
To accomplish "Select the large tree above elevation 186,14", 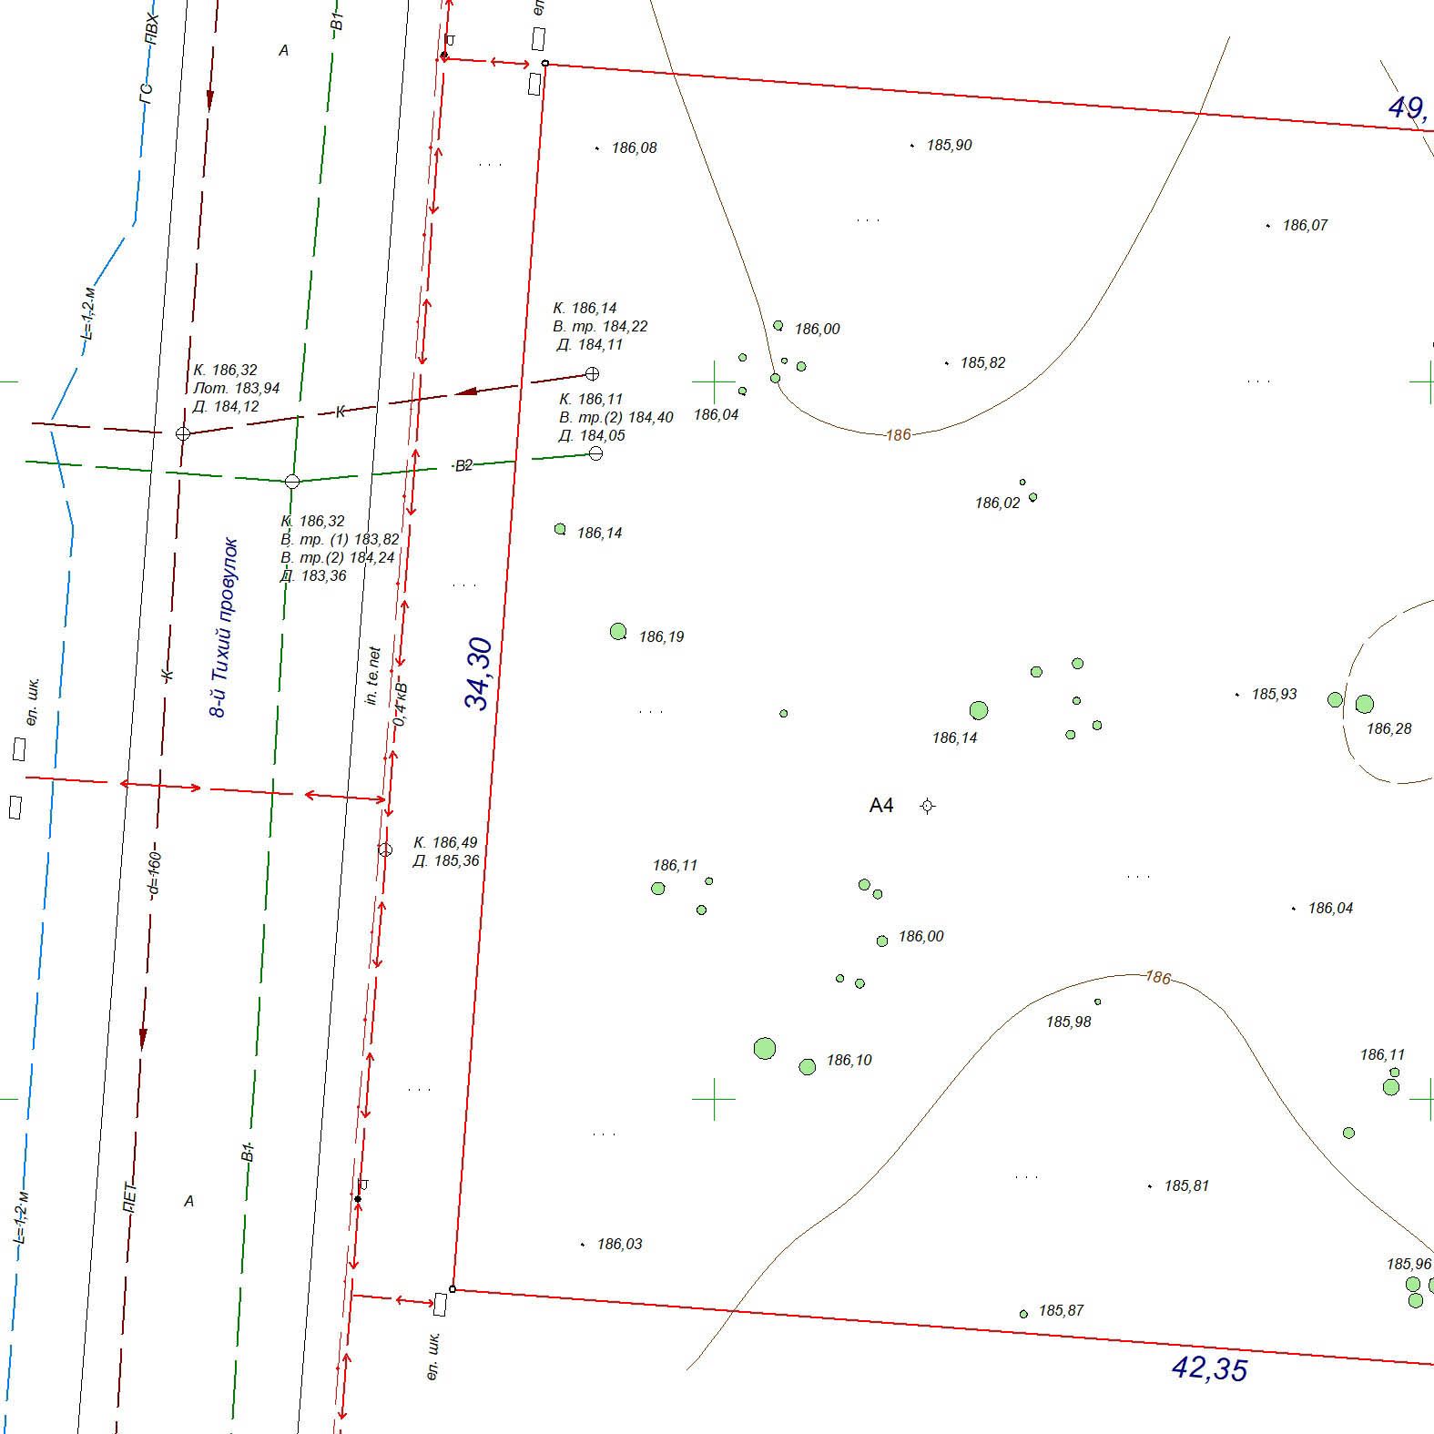I will tap(979, 710).
